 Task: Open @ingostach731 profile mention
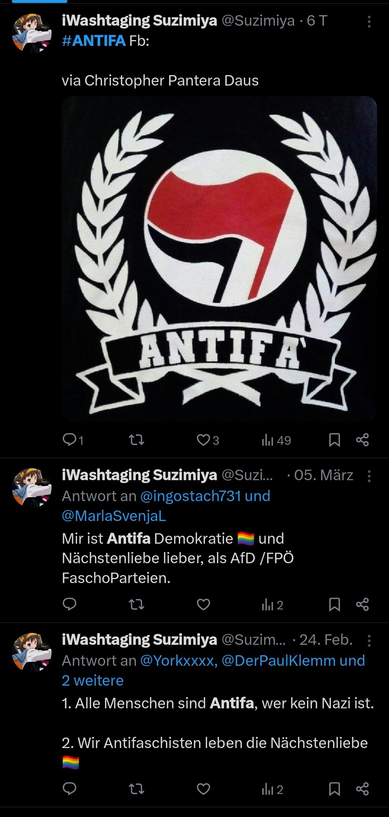190,496
